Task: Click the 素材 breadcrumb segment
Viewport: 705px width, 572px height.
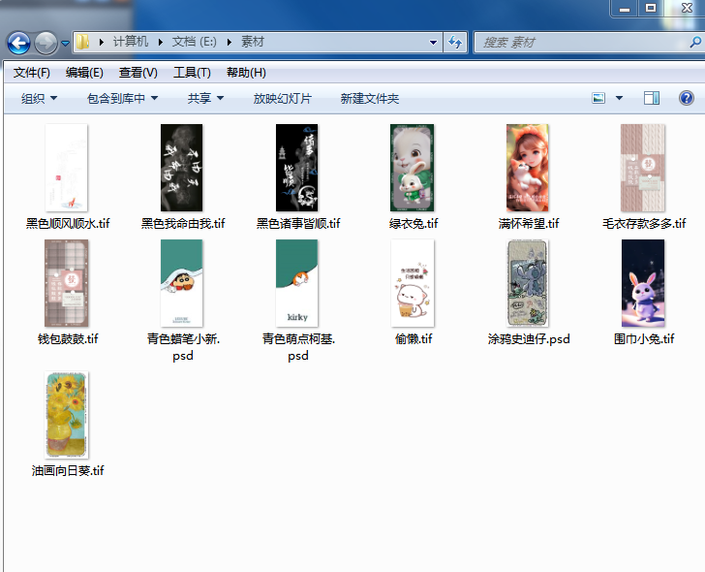Action: point(253,42)
